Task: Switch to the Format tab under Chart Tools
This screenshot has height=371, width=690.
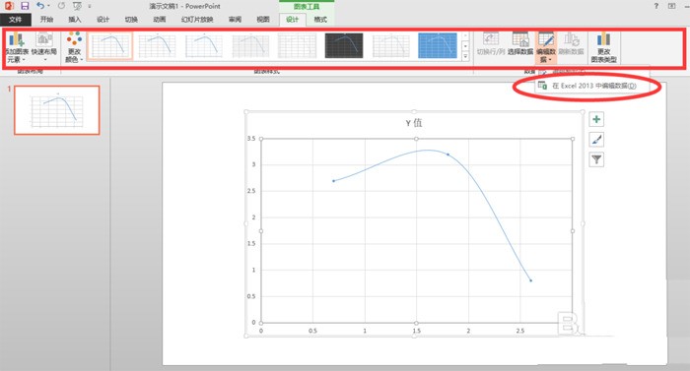Action: coord(320,20)
